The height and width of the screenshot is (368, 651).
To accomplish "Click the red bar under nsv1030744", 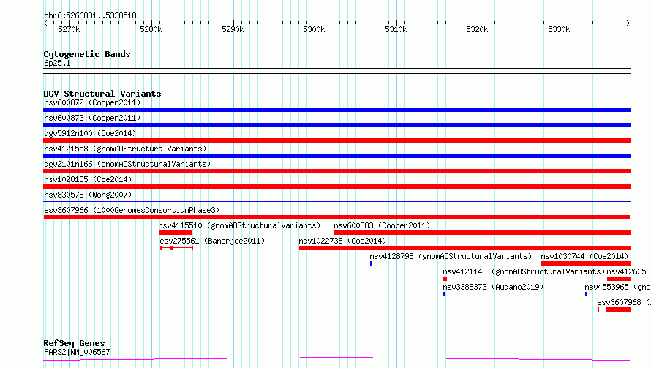I will pyautogui.click(x=586, y=263).
